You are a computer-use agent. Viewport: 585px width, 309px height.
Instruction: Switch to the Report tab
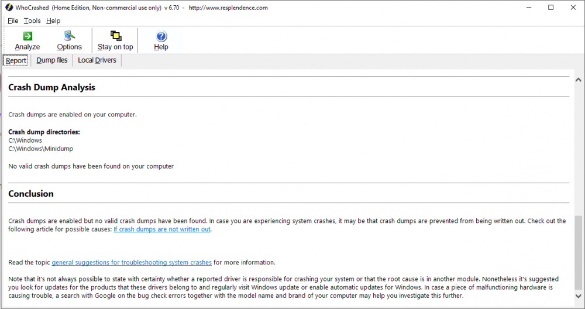point(16,60)
